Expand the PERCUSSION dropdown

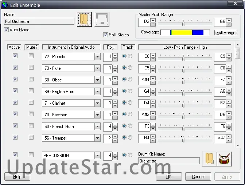tap(97, 156)
